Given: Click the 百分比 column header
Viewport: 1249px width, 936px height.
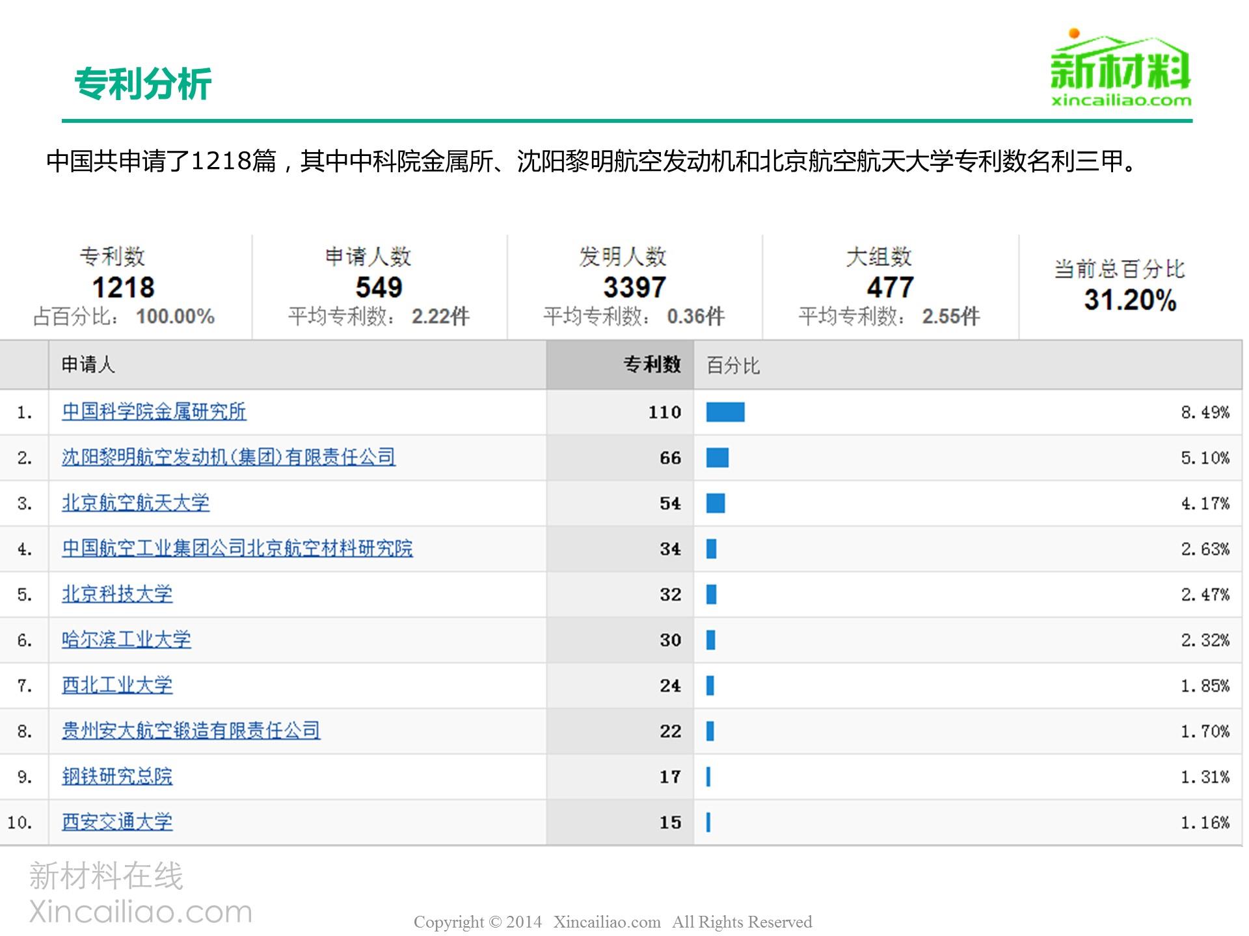Looking at the screenshot, I should click(x=732, y=365).
